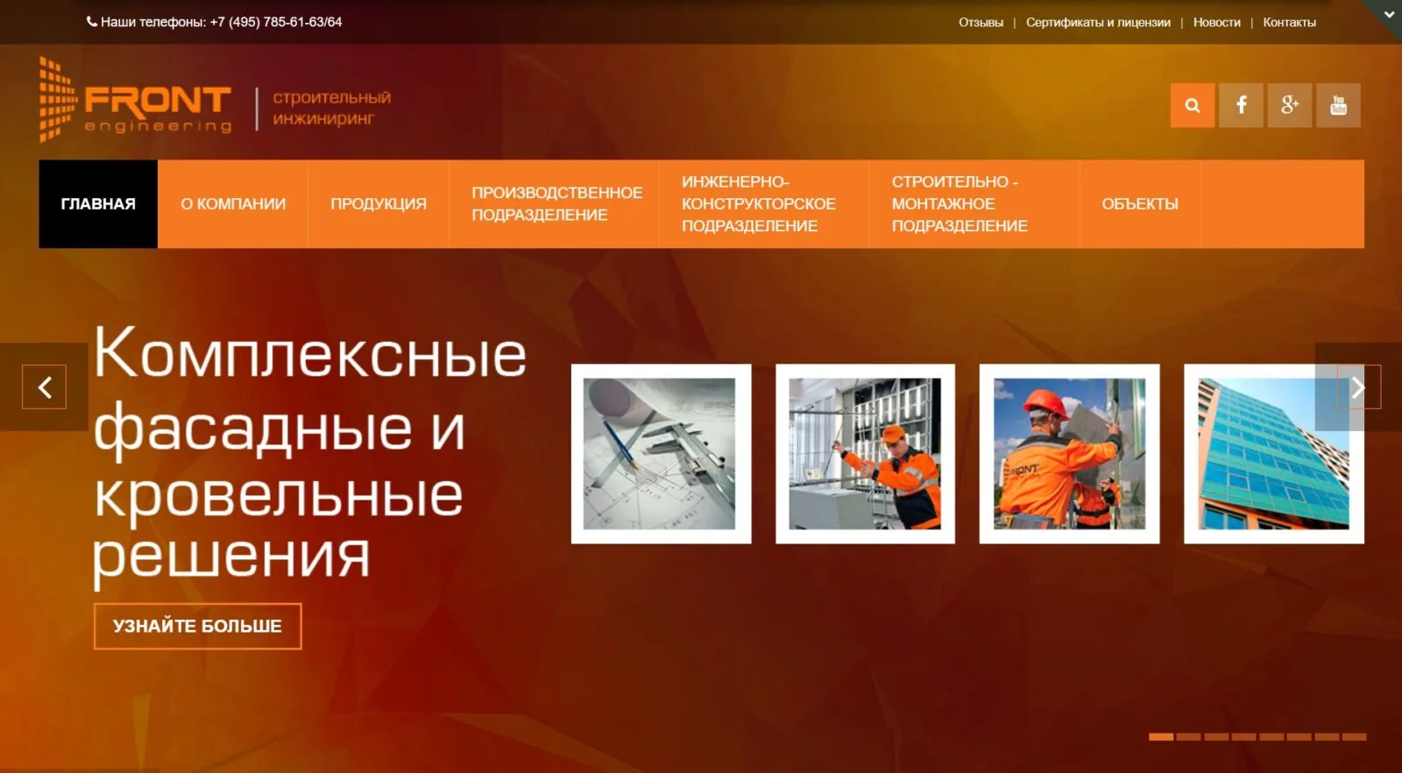Click the orange search icon button
Viewport: 1402px width, 773px height.
pos(1193,105)
